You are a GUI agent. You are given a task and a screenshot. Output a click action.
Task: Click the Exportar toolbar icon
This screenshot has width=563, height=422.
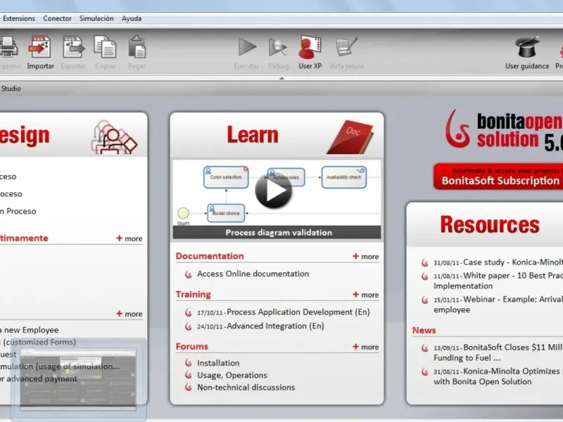click(x=73, y=46)
